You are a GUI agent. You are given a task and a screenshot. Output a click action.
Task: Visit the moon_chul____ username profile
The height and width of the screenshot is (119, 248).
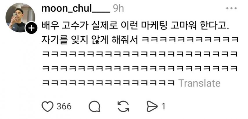[x=76, y=9]
